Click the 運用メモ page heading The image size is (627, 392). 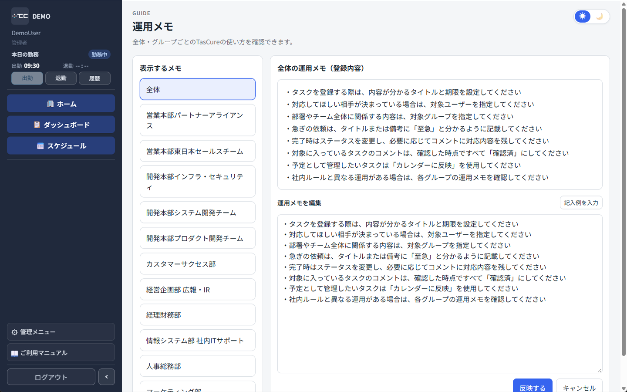[x=153, y=27]
